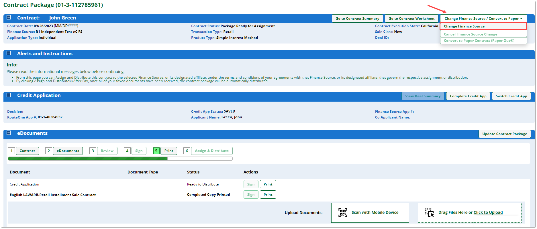The height and width of the screenshot is (229, 537).
Task: Click contract date 09/26/2023
Action: click(43, 26)
